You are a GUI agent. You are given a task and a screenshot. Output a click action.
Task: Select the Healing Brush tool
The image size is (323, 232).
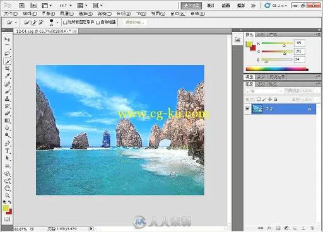pyautogui.click(x=7, y=84)
